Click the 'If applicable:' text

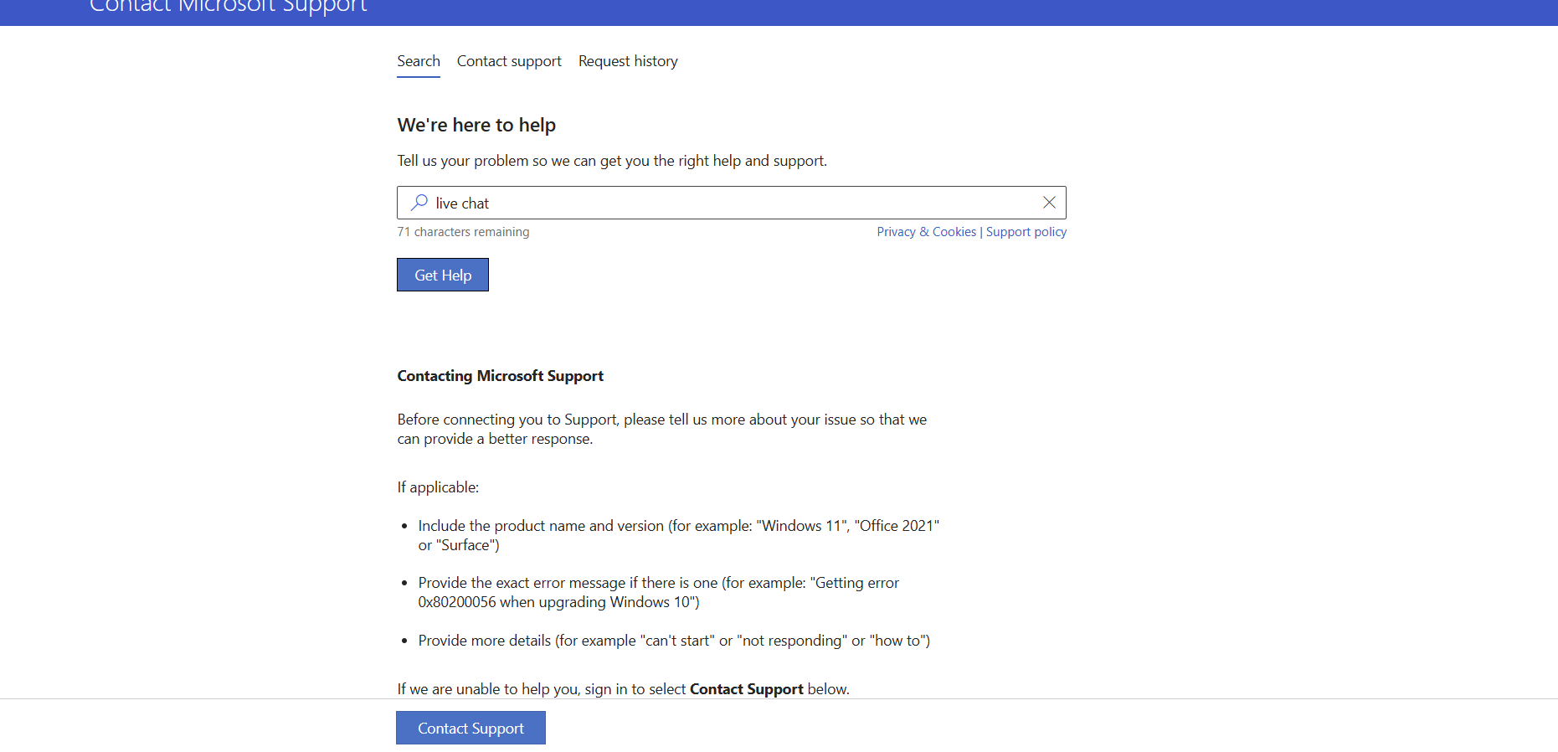pyautogui.click(x=438, y=487)
